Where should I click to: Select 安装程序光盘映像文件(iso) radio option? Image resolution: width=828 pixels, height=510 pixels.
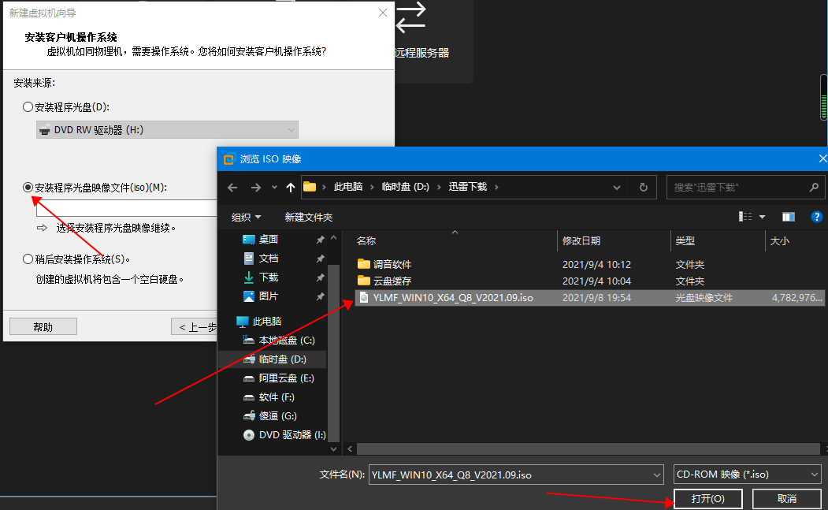pyautogui.click(x=28, y=187)
